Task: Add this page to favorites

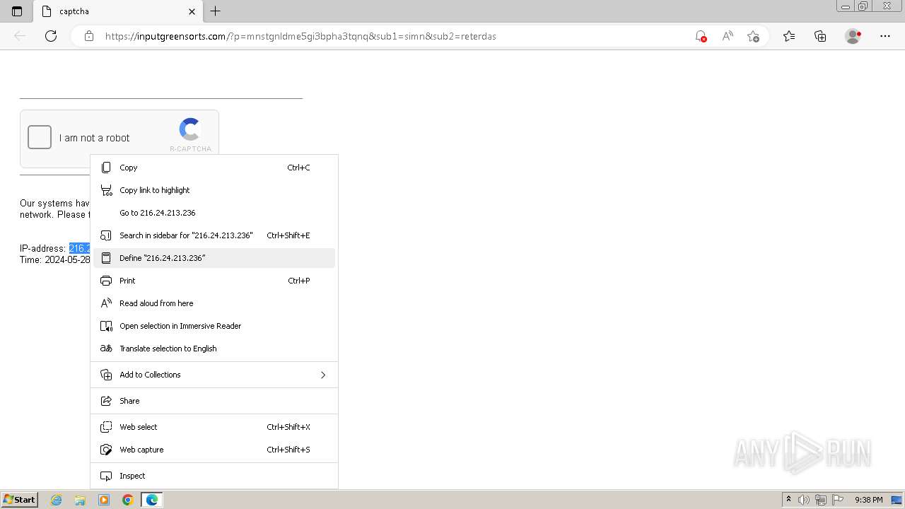Action: pos(753,36)
